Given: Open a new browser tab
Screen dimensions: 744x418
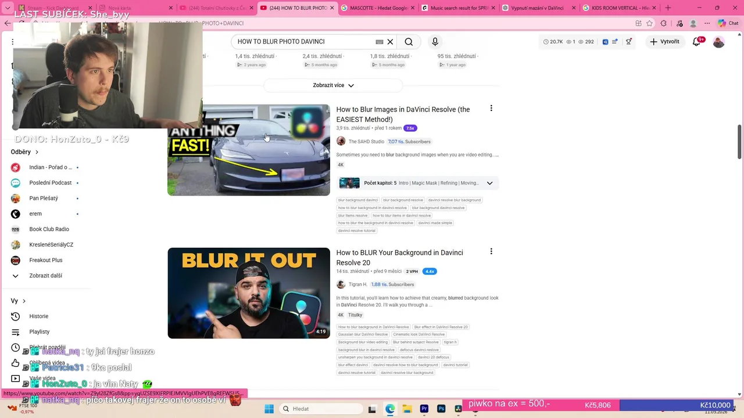Looking at the screenshot, I should [x=668, y=8].
